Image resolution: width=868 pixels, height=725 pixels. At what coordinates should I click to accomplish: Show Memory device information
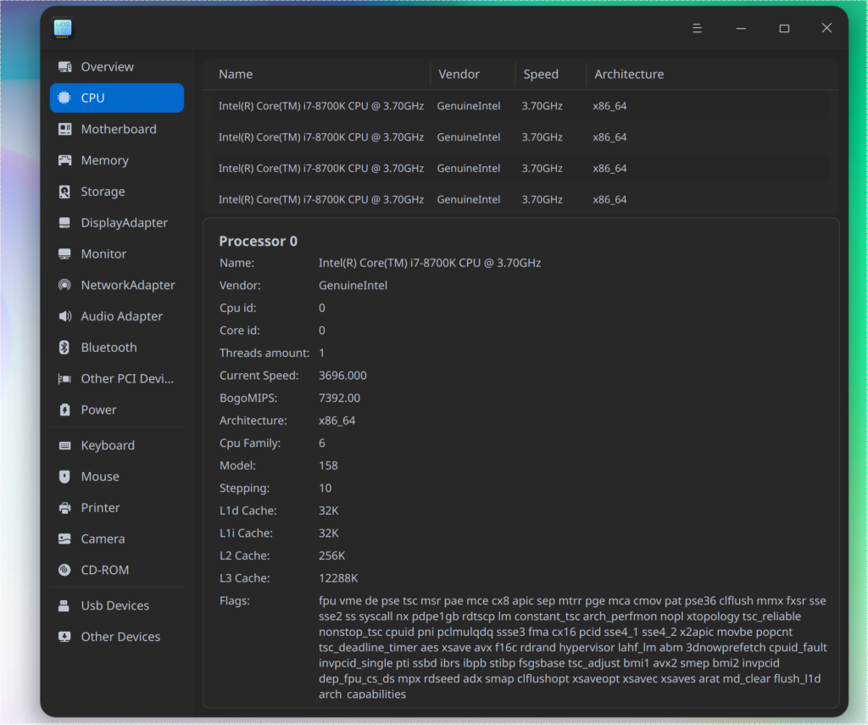coord(117,160)
